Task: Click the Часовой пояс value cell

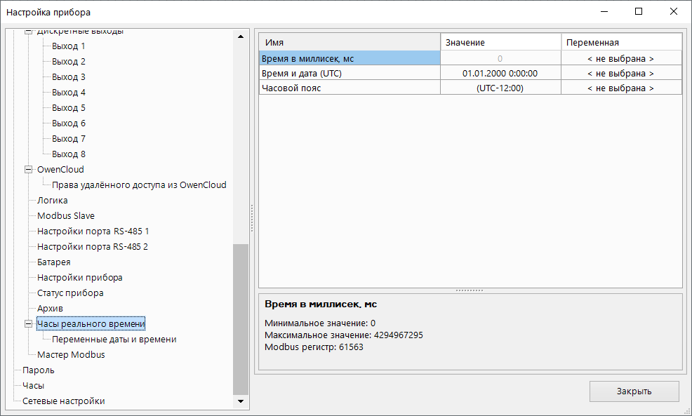Action: tap(500, 88)
